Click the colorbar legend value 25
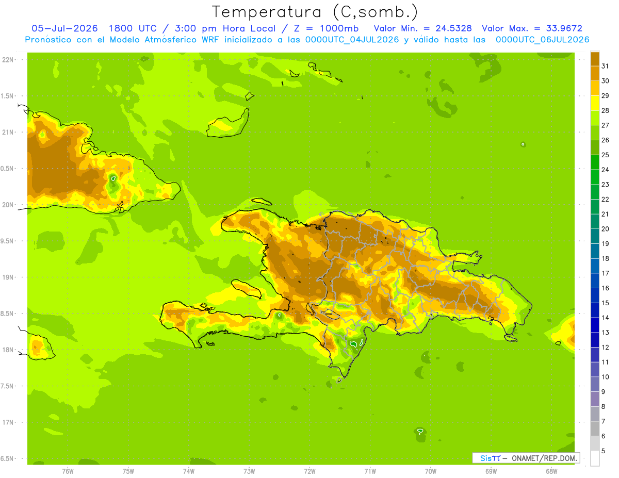This screenshot has height=478, width=619. click(x=606, y=155)
